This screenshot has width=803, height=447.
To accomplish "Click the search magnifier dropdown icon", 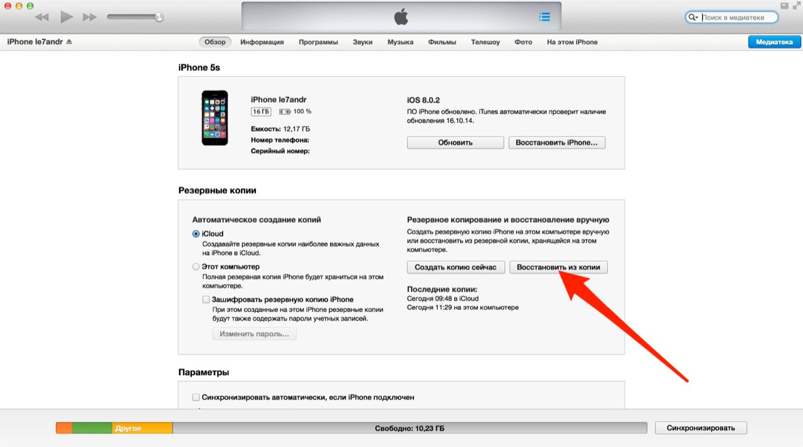I will 693,18.
